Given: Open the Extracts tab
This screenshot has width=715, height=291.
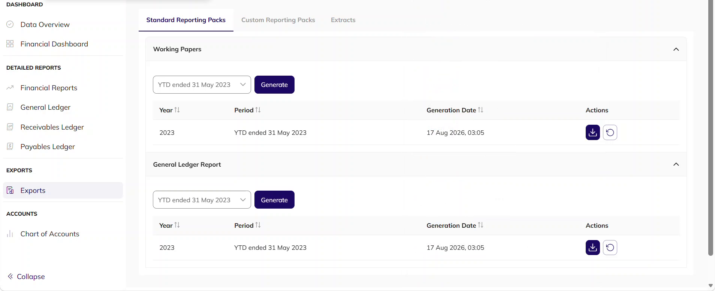Looking at the screenshot, I should pos(343,20).
